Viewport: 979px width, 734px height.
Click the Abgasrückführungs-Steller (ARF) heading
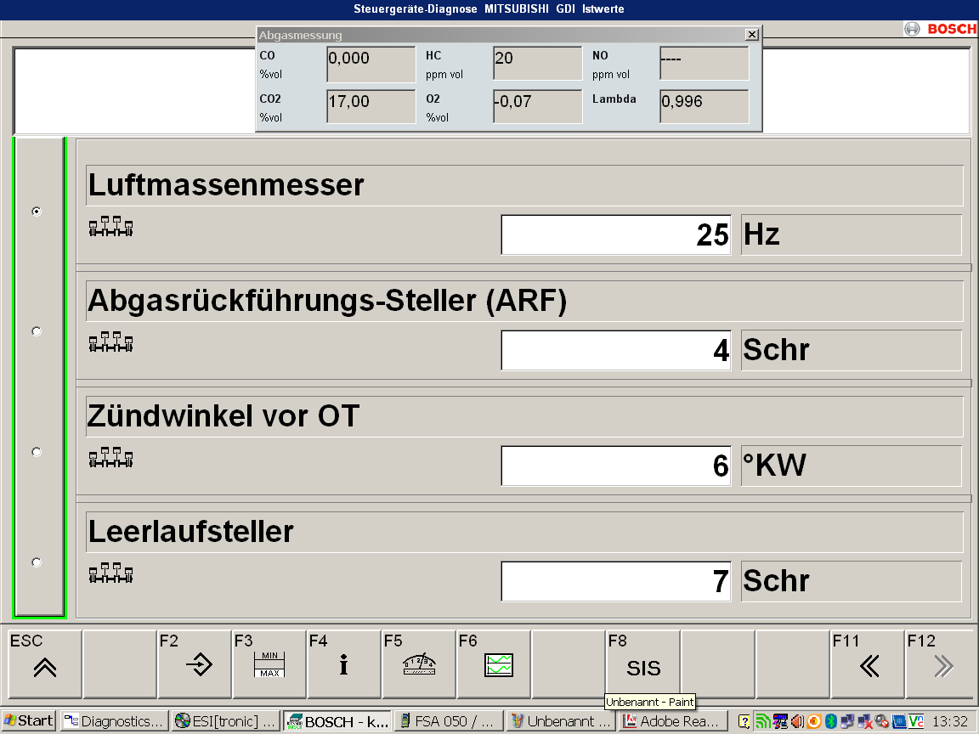tap(327, 301)
